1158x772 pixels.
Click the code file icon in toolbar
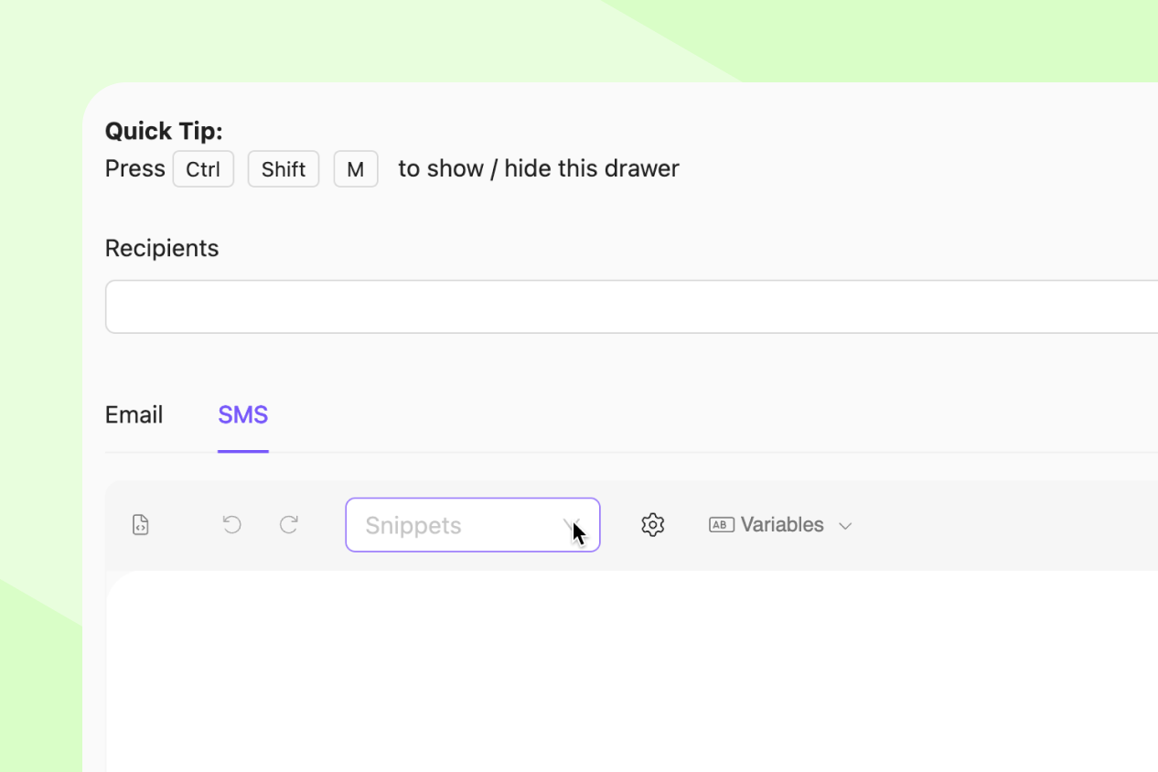click(140, 525)
